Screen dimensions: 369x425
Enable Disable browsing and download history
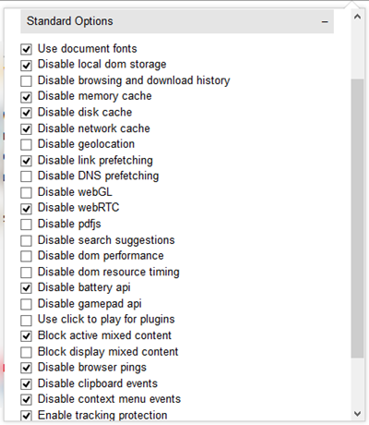pos(26,81)
